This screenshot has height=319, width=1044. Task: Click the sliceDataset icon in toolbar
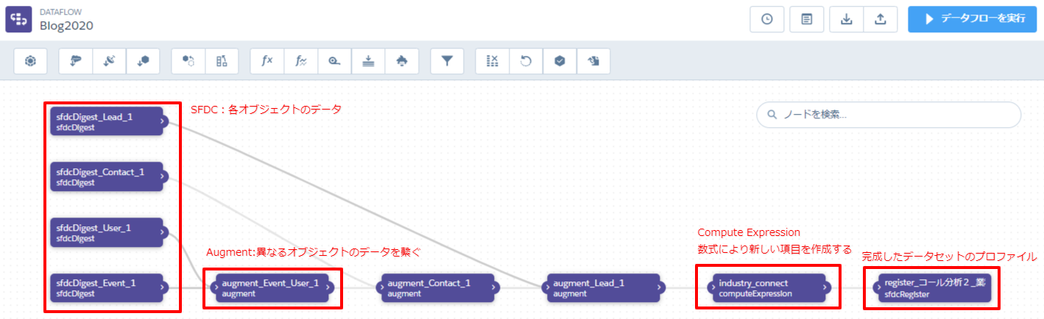coord(493,62)
